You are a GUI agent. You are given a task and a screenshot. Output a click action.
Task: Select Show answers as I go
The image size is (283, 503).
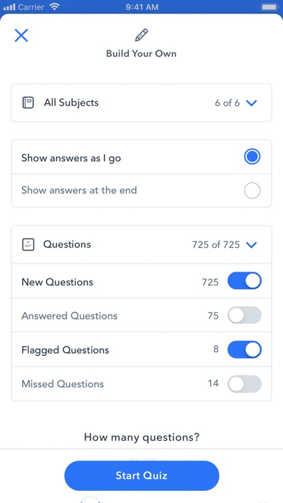pyautogui.click(x=141, y=157)
